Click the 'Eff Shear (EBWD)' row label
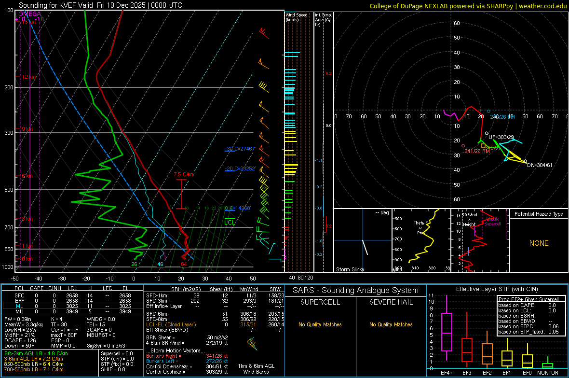This screenshot has height=378, width=569. [167, 330]
